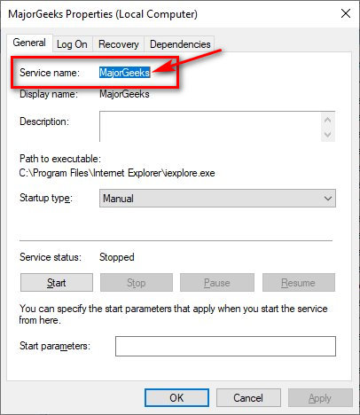The width and height of the screenshot is (360, 415).
Task: Cancel the properties dialog
Action: (248, 398)
